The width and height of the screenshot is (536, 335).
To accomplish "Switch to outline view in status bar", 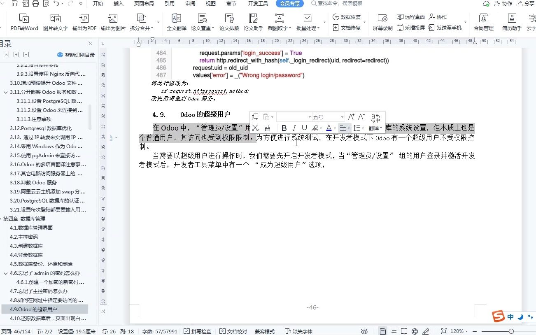I will tap(394, 331).
